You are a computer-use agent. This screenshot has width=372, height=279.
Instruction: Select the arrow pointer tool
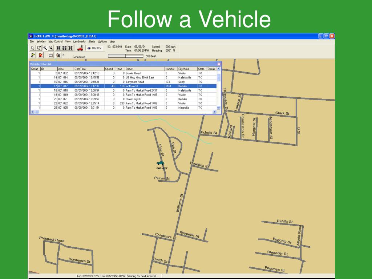click(x=33, y=48)
